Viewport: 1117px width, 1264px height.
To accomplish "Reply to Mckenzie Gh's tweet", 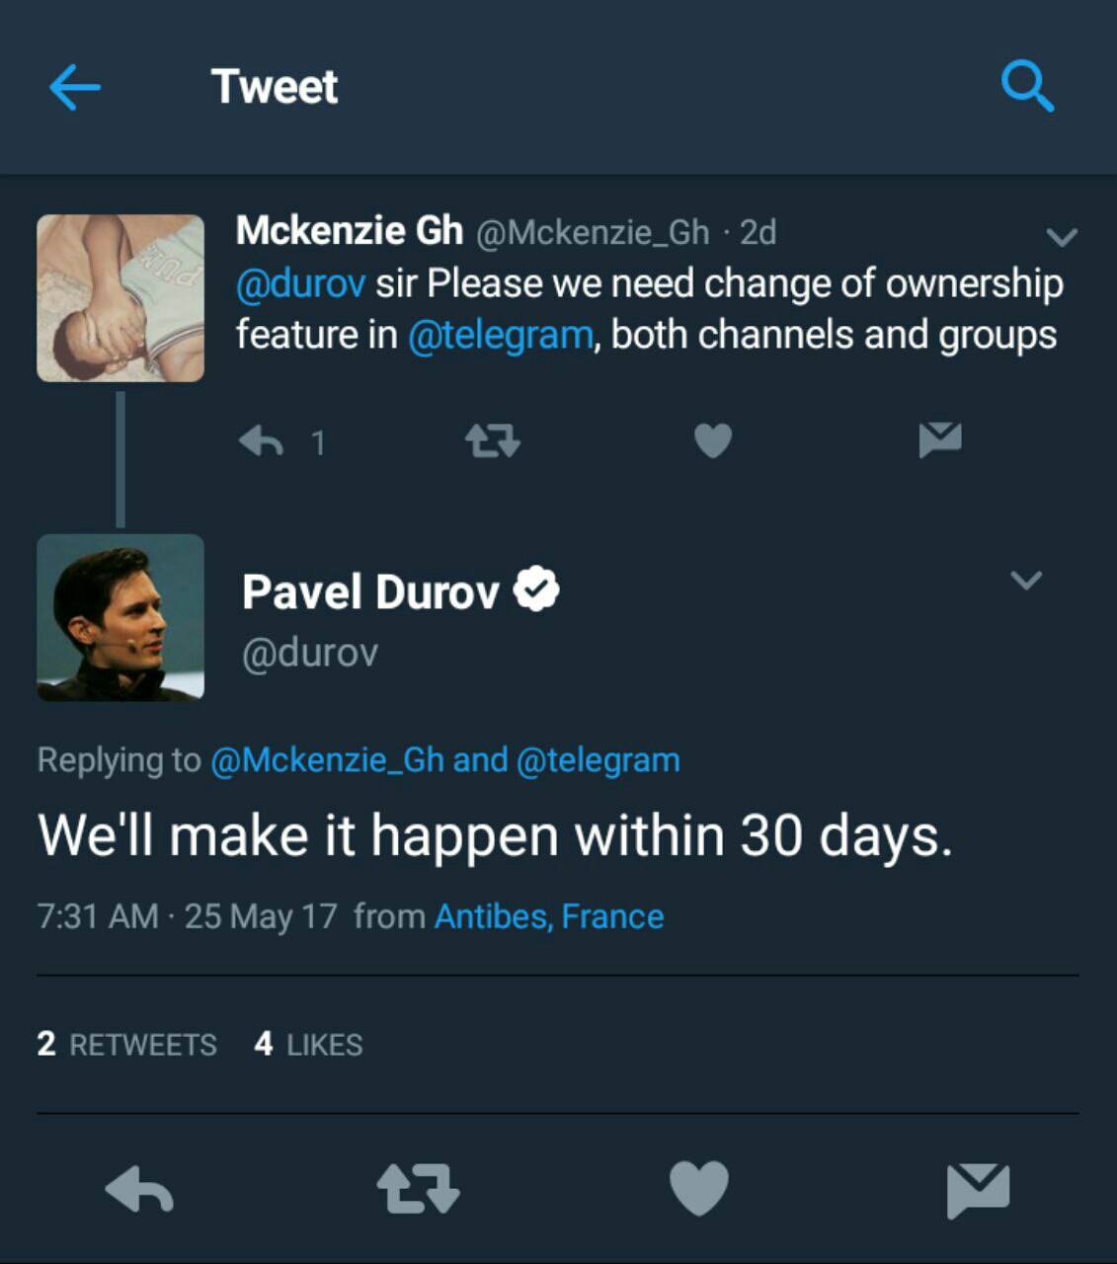I will 262,441.
